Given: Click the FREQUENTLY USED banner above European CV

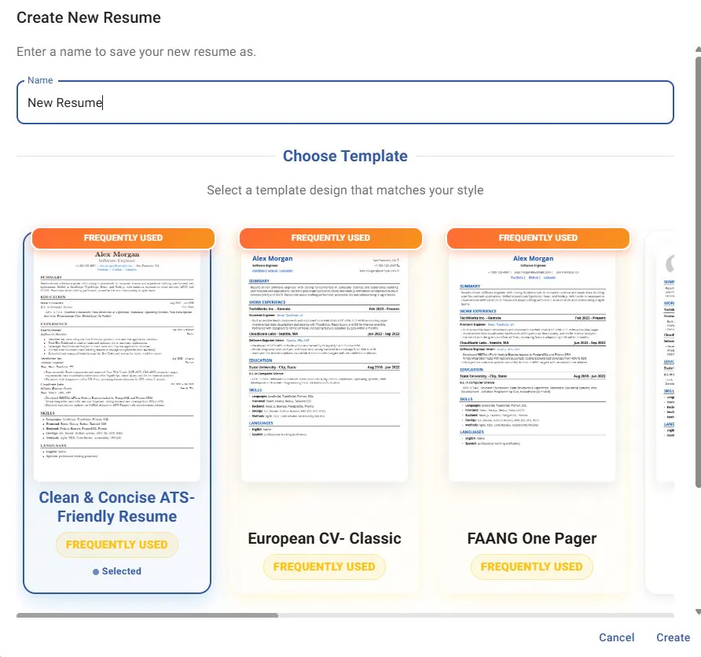Looking at the screenshot, I should [331, 238].
